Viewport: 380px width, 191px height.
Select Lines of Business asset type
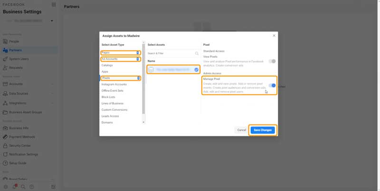113,103
